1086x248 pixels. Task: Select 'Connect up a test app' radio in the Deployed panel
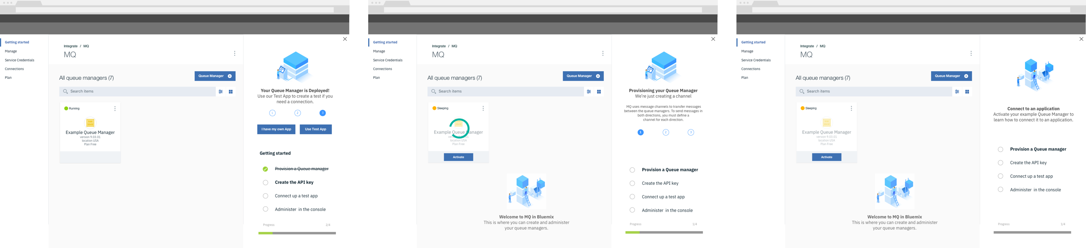pyautogui.click(x=265, y=196)
